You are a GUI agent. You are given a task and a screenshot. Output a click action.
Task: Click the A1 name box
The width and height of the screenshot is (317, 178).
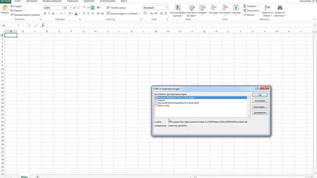(x=10, y=25)
